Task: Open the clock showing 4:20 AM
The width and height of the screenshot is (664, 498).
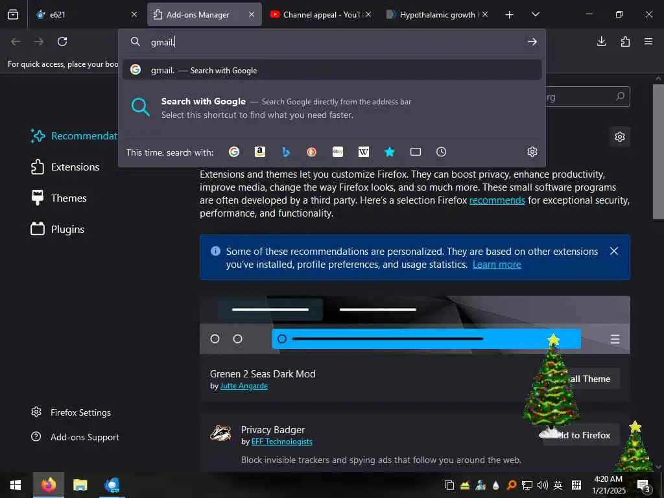Action: [x=608, y=485]
